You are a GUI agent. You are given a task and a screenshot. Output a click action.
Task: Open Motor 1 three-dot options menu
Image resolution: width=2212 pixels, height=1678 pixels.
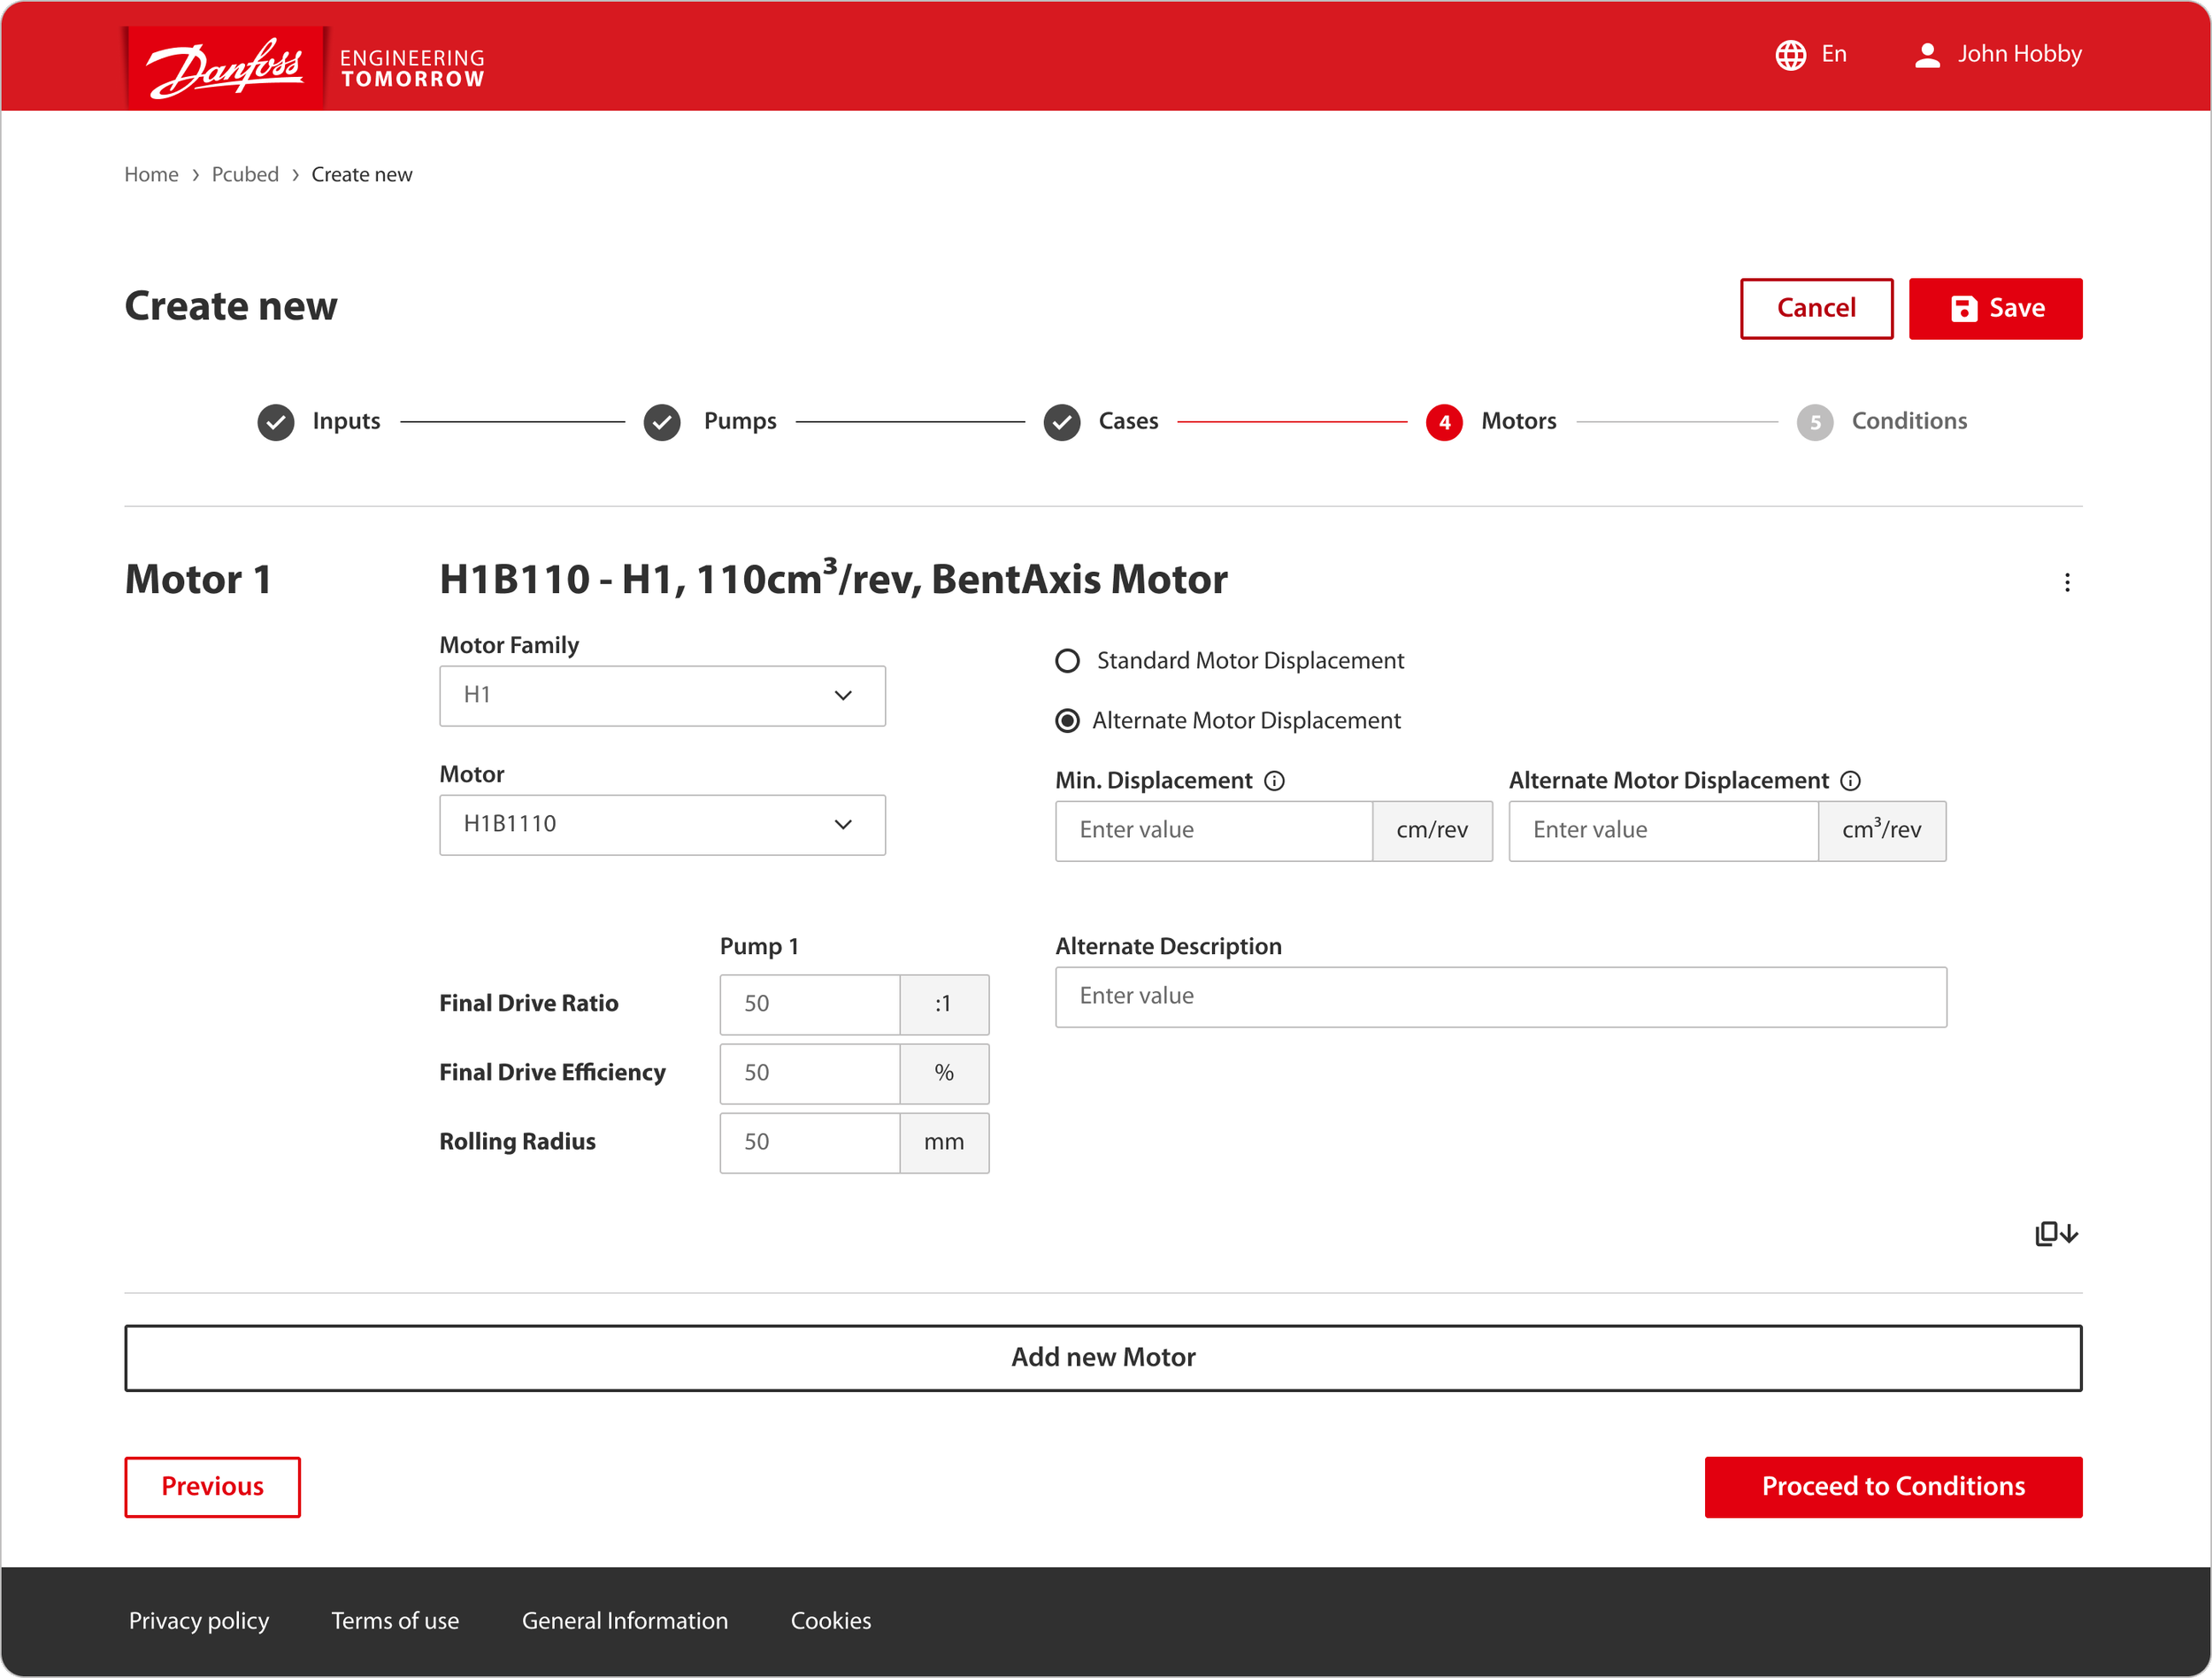click(x=2067, y=582)
